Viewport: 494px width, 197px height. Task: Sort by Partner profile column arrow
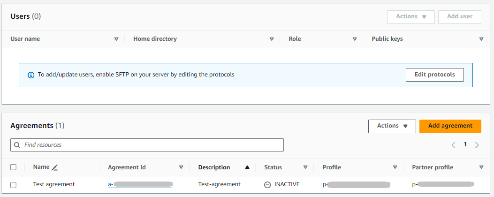pyautogui.click(x=481, y=167)
